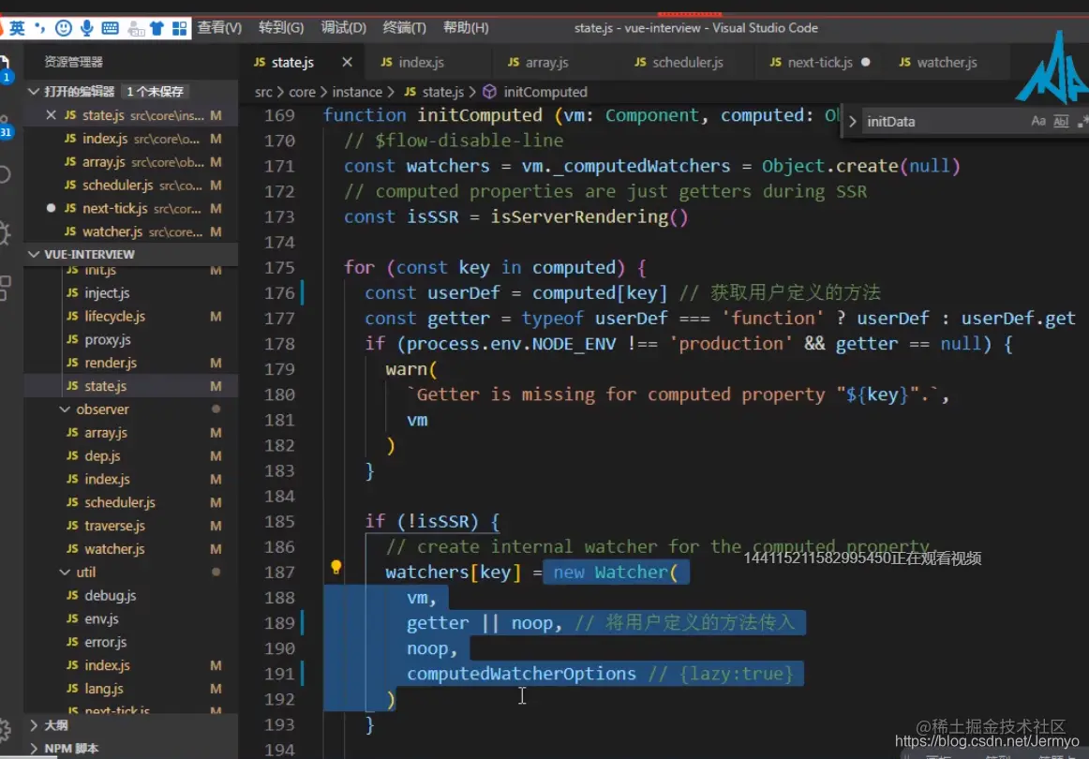Click line number 187 in the gutter
Viewport: 1089px width, 759px height.
click(x=279, y=573)
